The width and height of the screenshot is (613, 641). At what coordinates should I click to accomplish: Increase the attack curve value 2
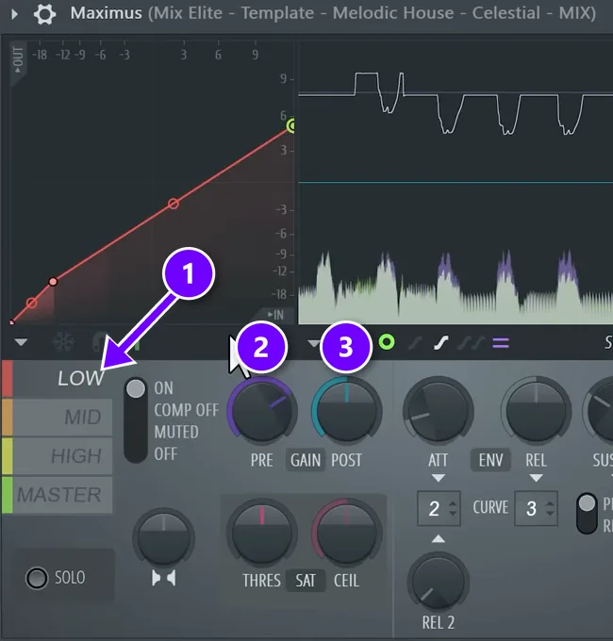(x=453, y=503)
